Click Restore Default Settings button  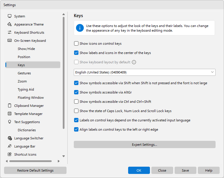point(35,170)
